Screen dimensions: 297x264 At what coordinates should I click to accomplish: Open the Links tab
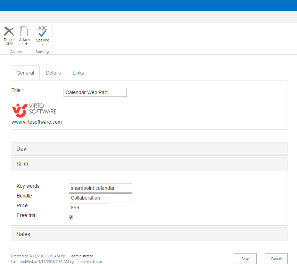[x=78, y=73]
